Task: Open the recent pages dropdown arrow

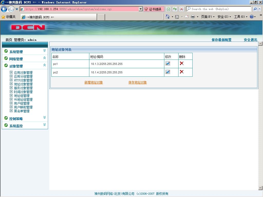Action: tap(17, 9)
